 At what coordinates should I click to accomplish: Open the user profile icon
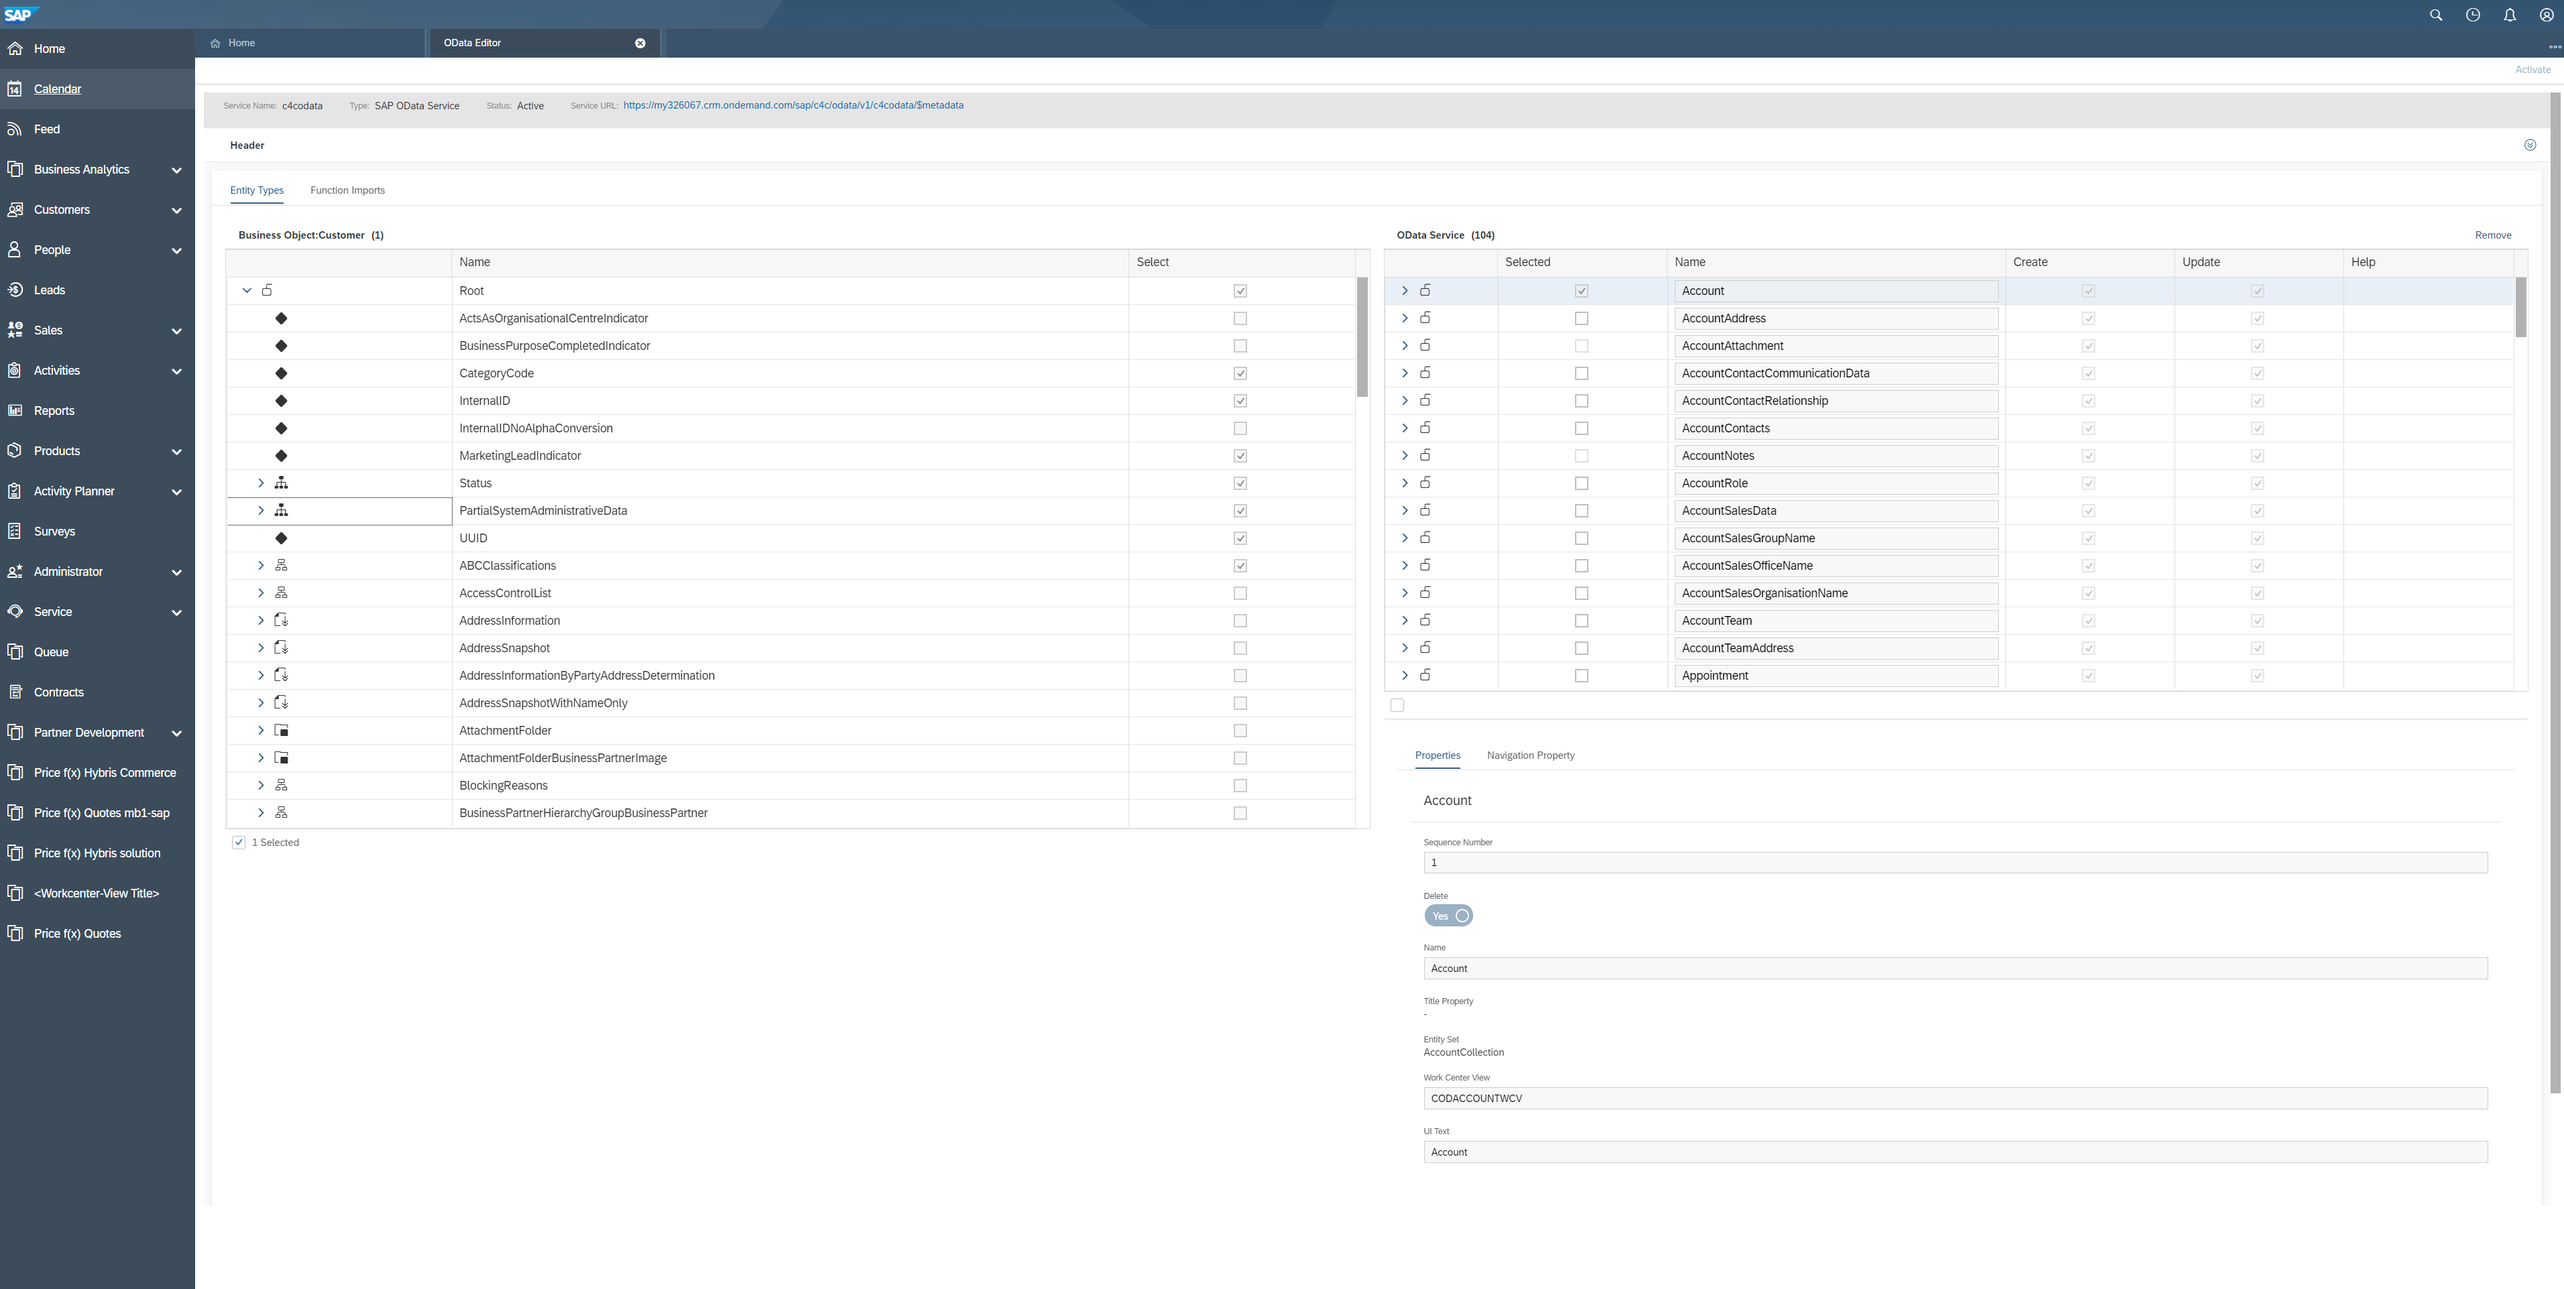2546,15
